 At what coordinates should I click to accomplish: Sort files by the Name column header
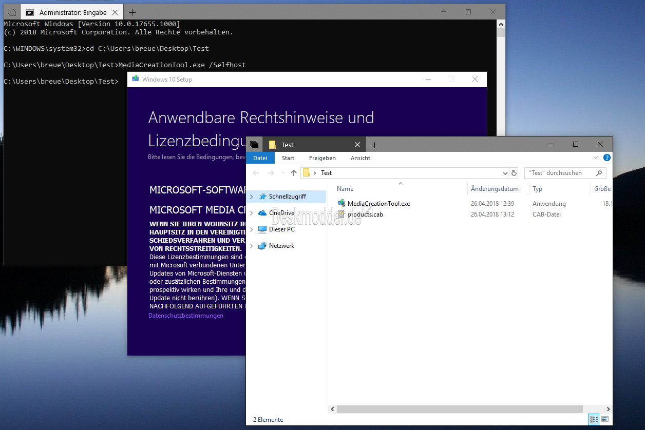tap(345, 189)
